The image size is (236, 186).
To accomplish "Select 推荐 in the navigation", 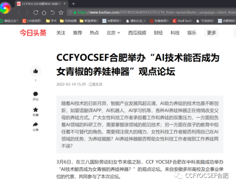I will coord(77,33).
